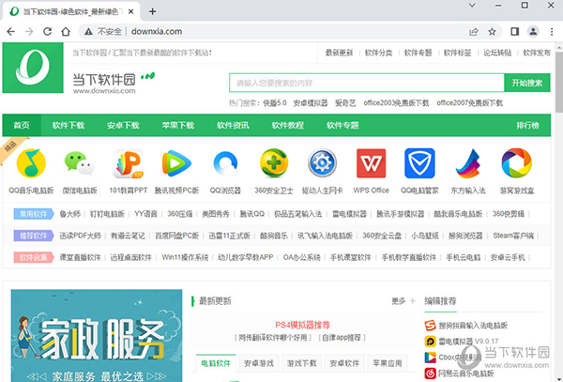The image size is (563, 382).
Task: Open the WPS Office icon
Action: pyautogui.click(x=371, y=163)
